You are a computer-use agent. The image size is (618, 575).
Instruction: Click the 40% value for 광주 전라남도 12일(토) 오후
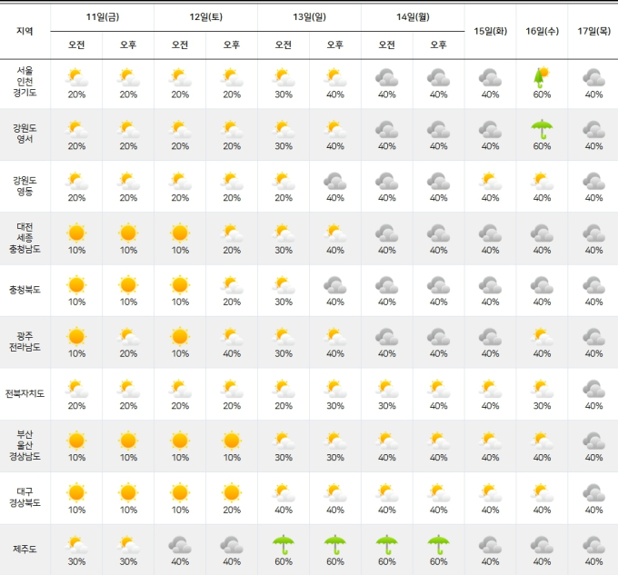coord(232,353)
